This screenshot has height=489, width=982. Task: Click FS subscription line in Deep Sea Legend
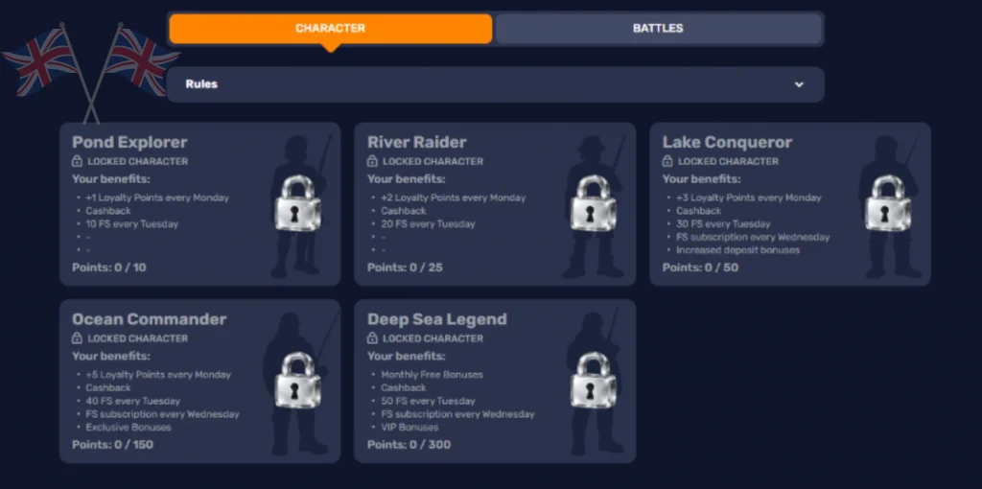[457, 414]
